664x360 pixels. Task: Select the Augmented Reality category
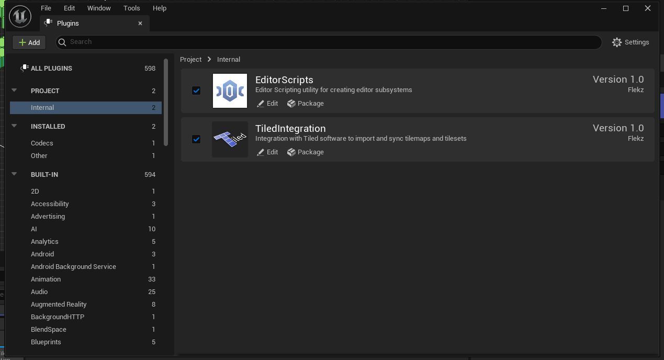pos(86,304)
